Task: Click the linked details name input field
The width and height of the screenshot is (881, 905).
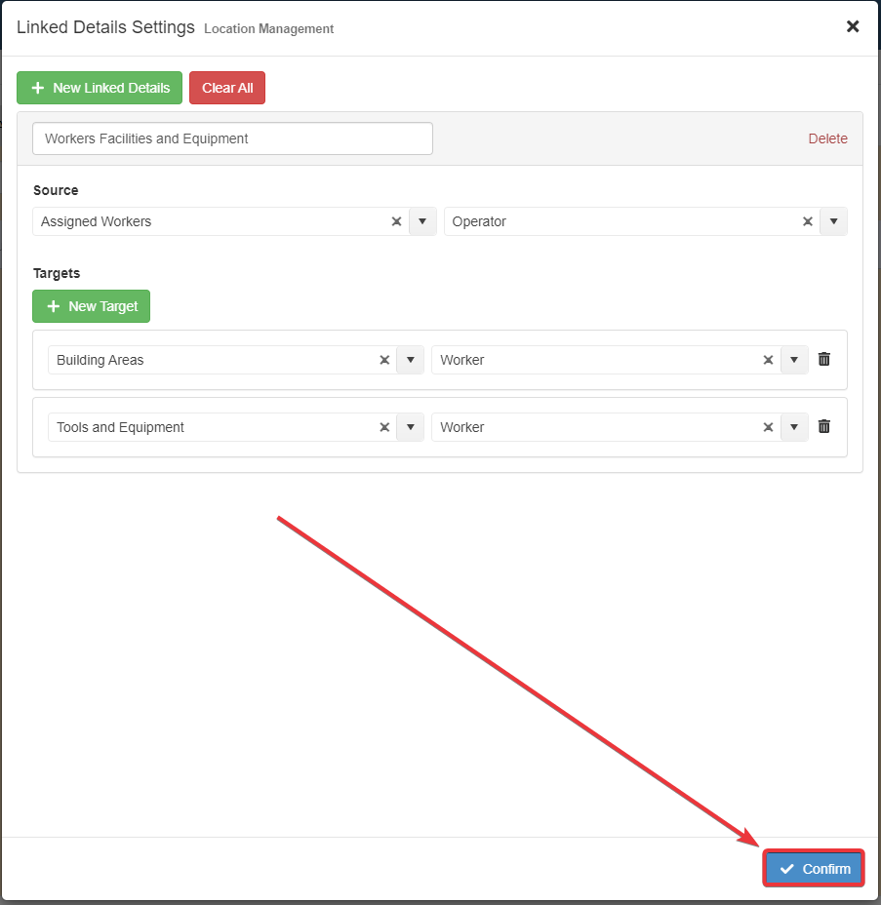Action: click(232, 138)
